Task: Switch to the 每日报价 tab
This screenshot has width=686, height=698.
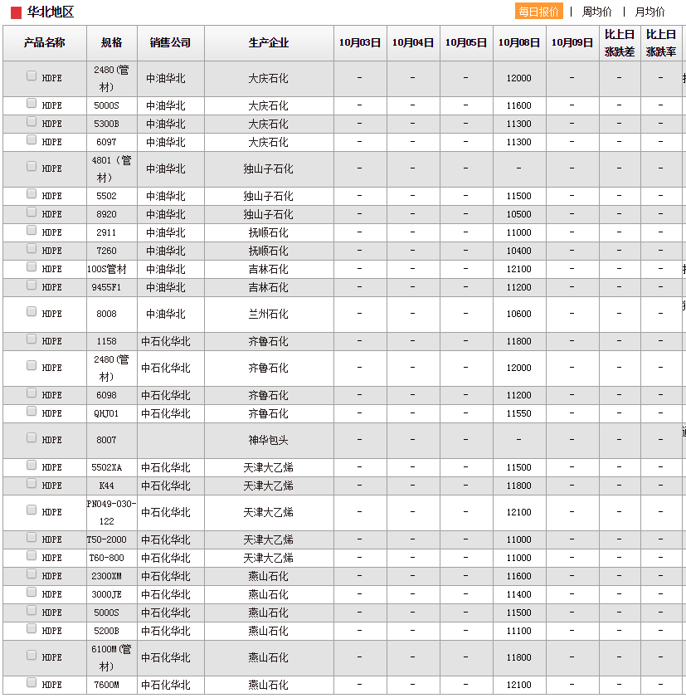Action: (538, 12)
